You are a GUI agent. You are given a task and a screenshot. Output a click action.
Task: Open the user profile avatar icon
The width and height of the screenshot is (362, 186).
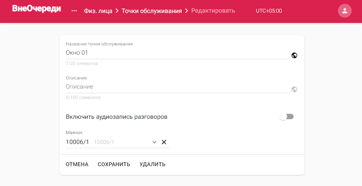click(x=345, y=11)
